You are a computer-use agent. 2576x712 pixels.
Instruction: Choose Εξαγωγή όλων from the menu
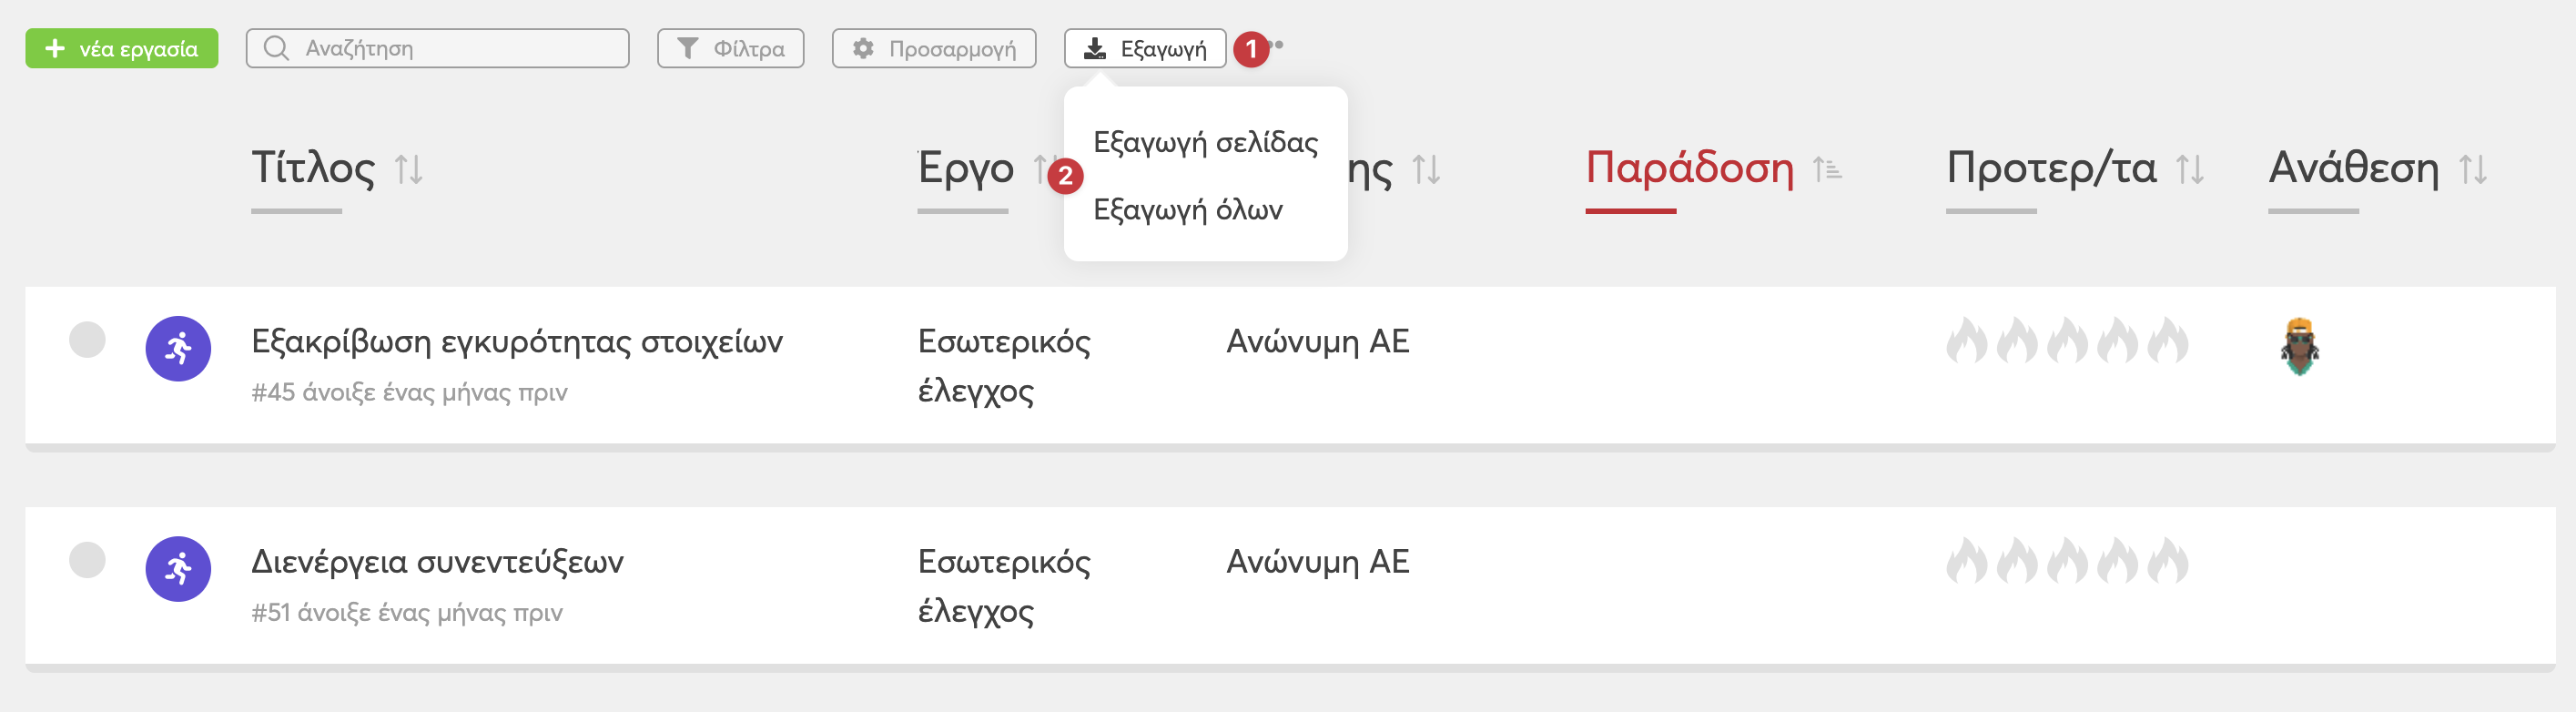(x=1187, y=210)
